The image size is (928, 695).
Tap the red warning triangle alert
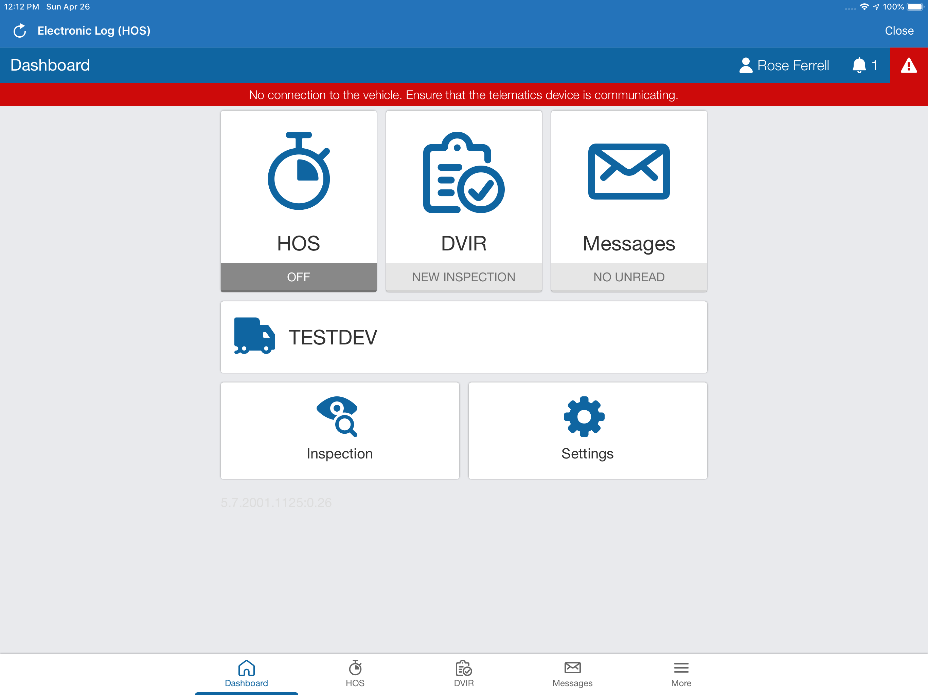(908, 65)
